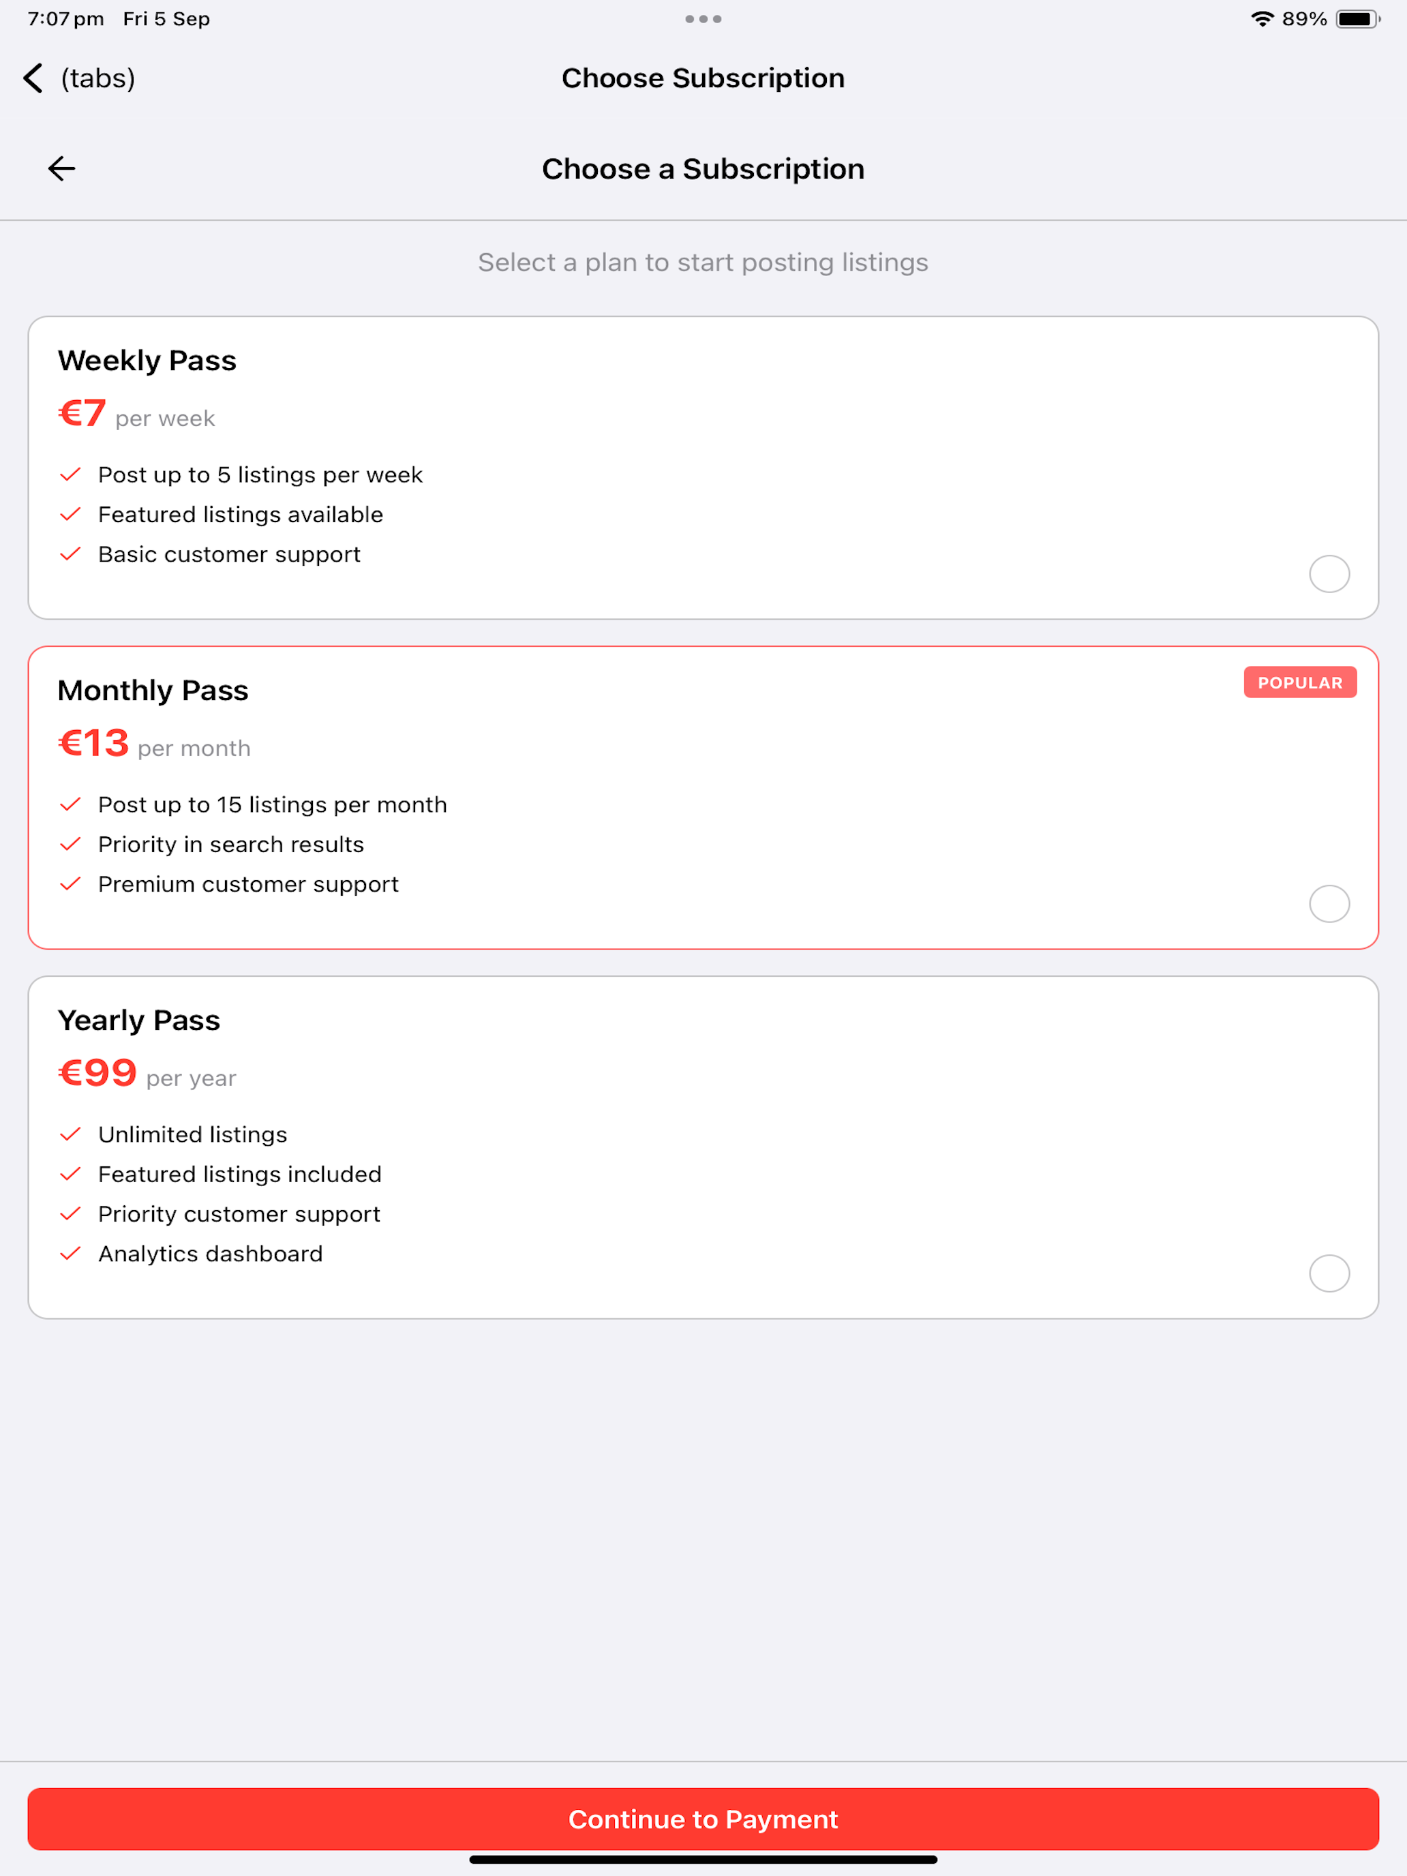The height and width of the screenshot is (1876, 1407).
Task: Tap the checkmark beside Analytics dashboard
Action: pos(70,1254)
